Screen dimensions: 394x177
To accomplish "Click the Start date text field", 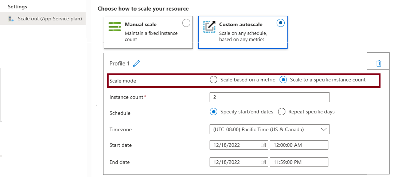I will (235, 145).
